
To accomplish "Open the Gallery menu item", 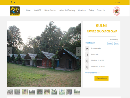I will pos(91,10).
